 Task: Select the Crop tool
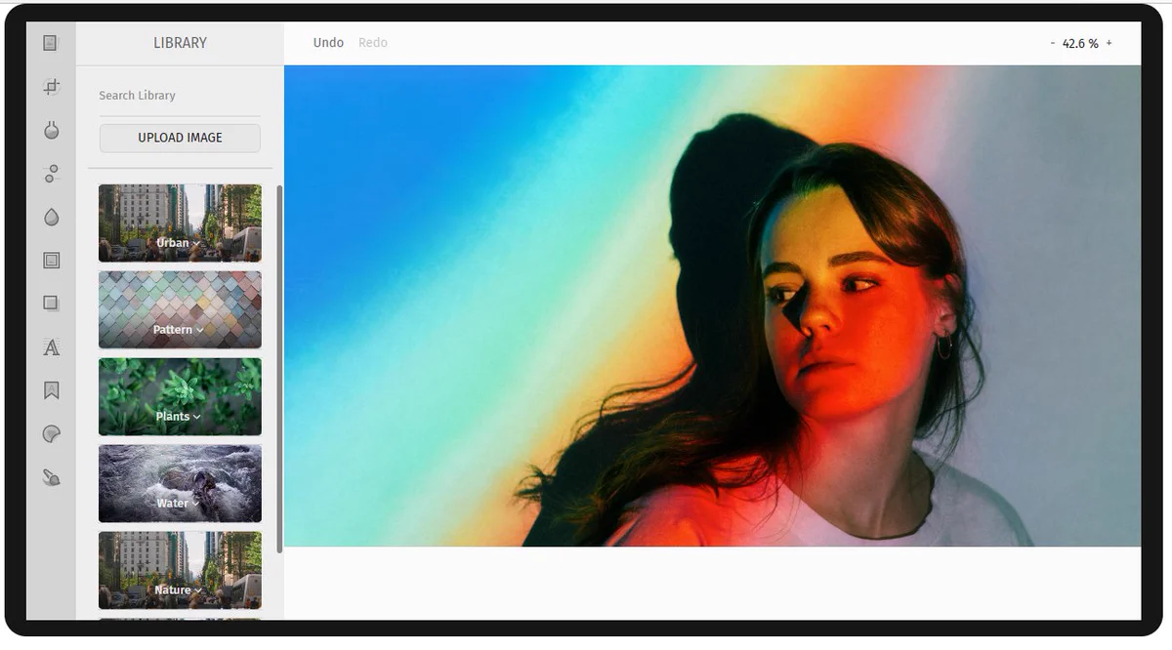click(51, 87)
